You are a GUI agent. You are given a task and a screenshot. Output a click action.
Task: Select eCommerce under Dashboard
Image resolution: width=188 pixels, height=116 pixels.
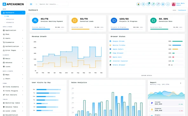click(x=10, y=22)
